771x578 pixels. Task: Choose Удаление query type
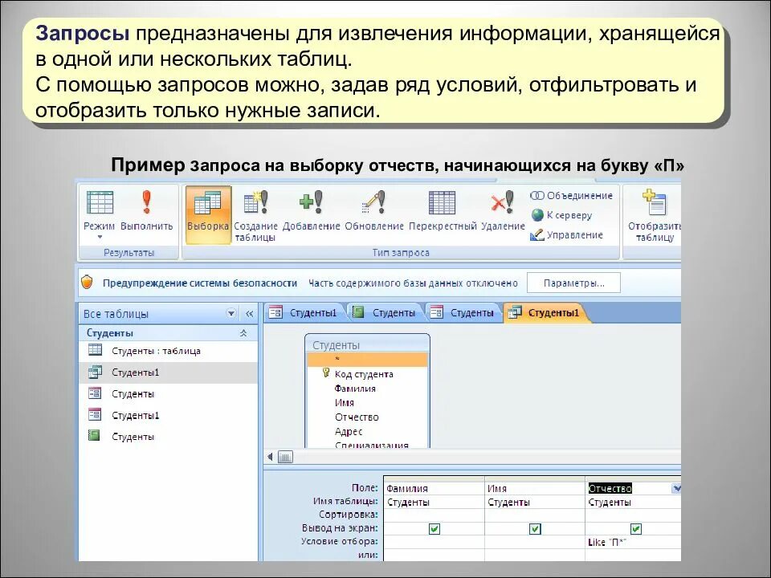(x=503, y=211)
